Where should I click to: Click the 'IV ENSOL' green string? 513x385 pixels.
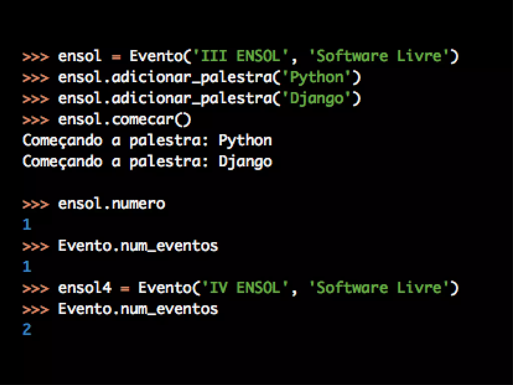(245, 288)
